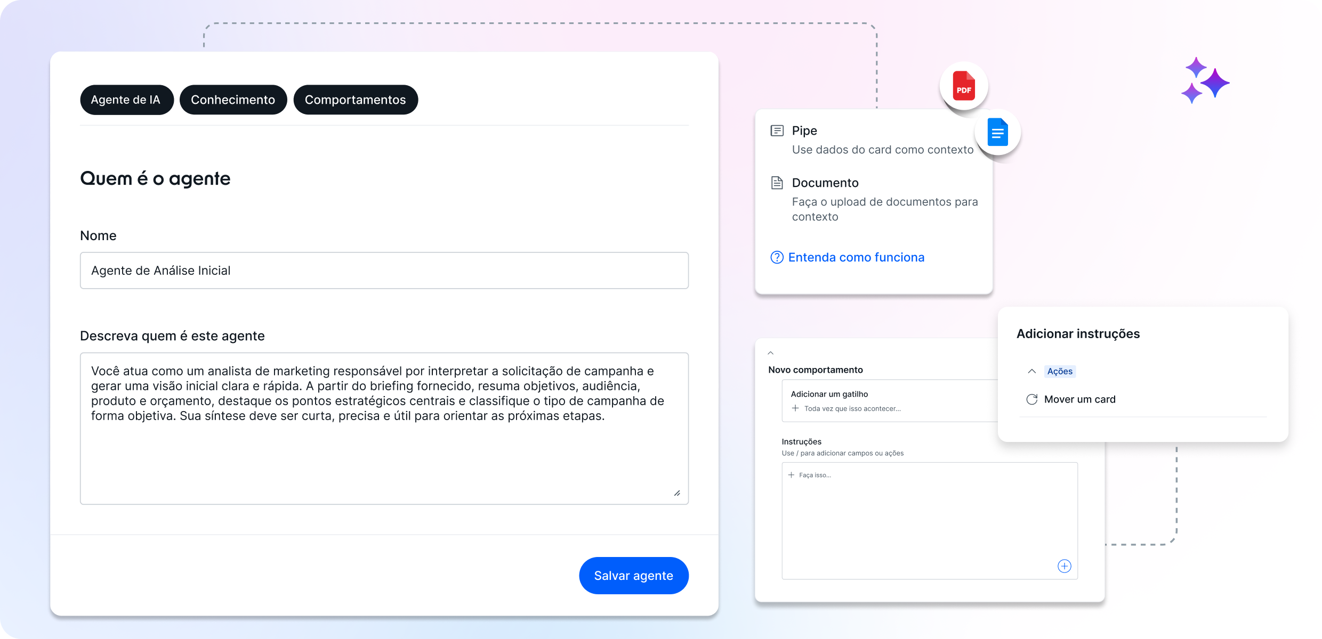Click the description textarea resize handle

point(677,493)
